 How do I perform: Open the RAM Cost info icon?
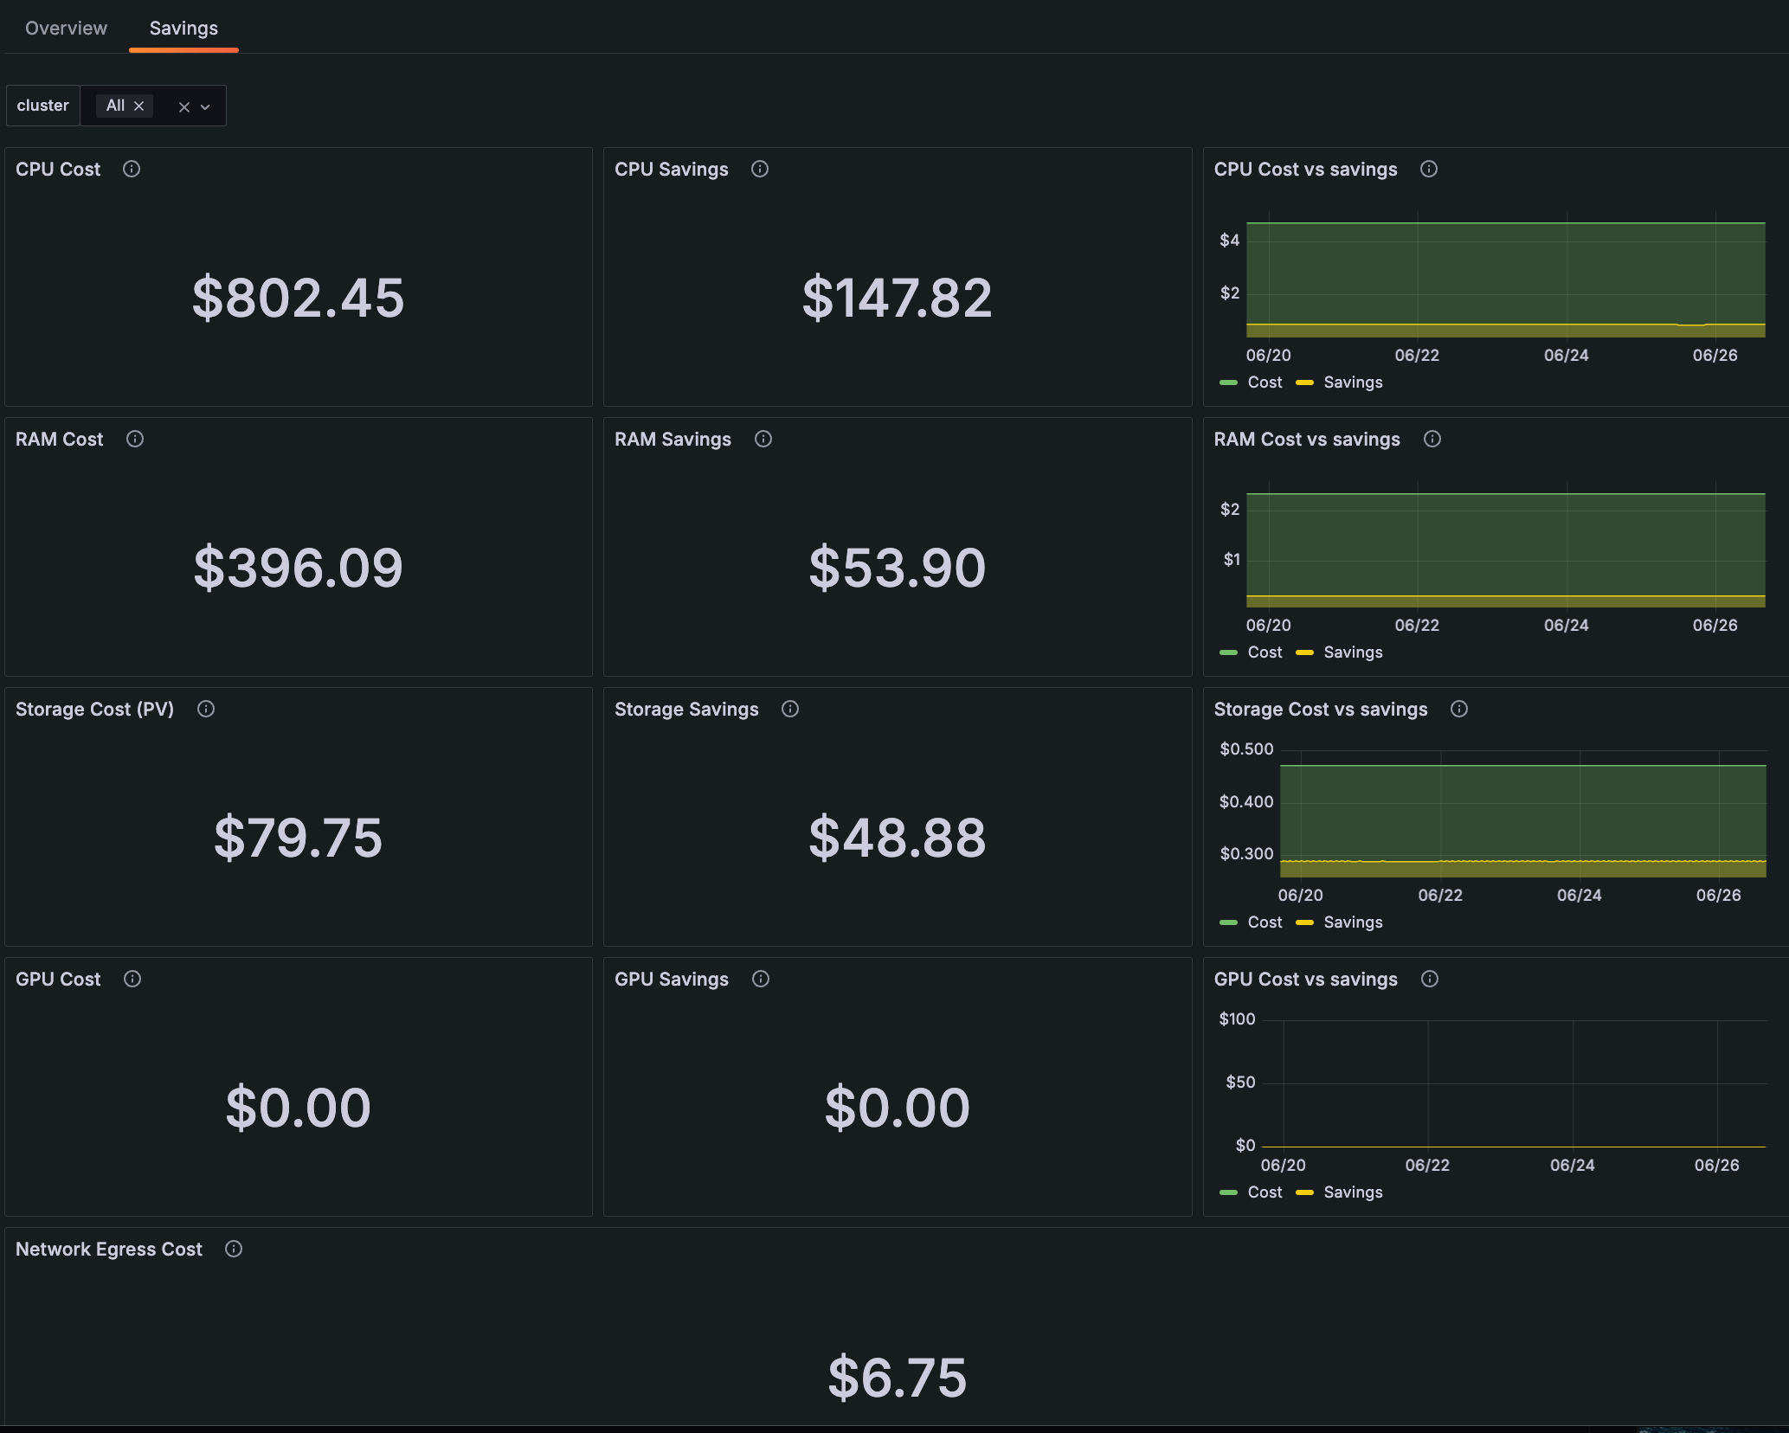[x=135, y=439]
